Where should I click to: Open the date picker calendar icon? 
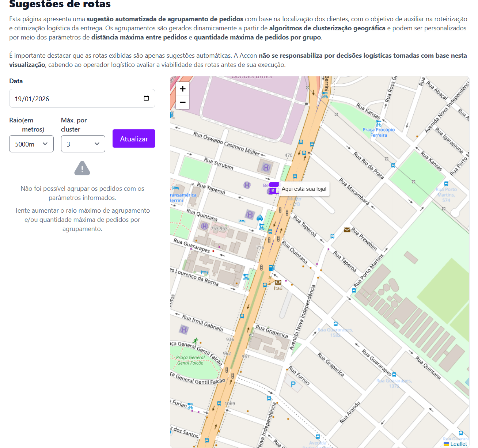click(146, 98)
